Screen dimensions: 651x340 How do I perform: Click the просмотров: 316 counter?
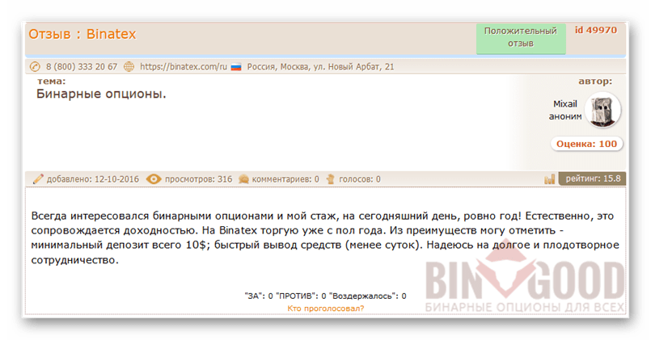tap(198, 179)
